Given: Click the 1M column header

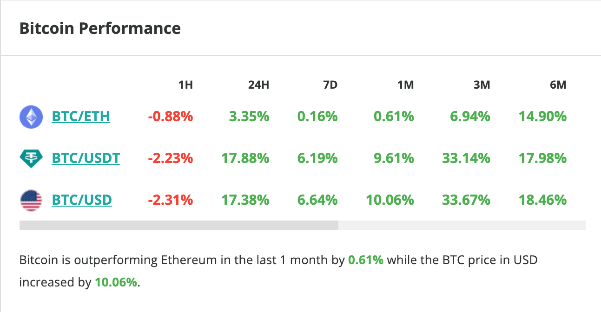Looking at the screenshot, I should [x=405, y=85].
